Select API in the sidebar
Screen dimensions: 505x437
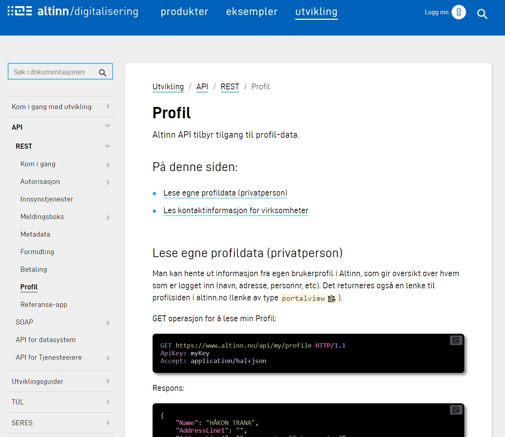17,127
